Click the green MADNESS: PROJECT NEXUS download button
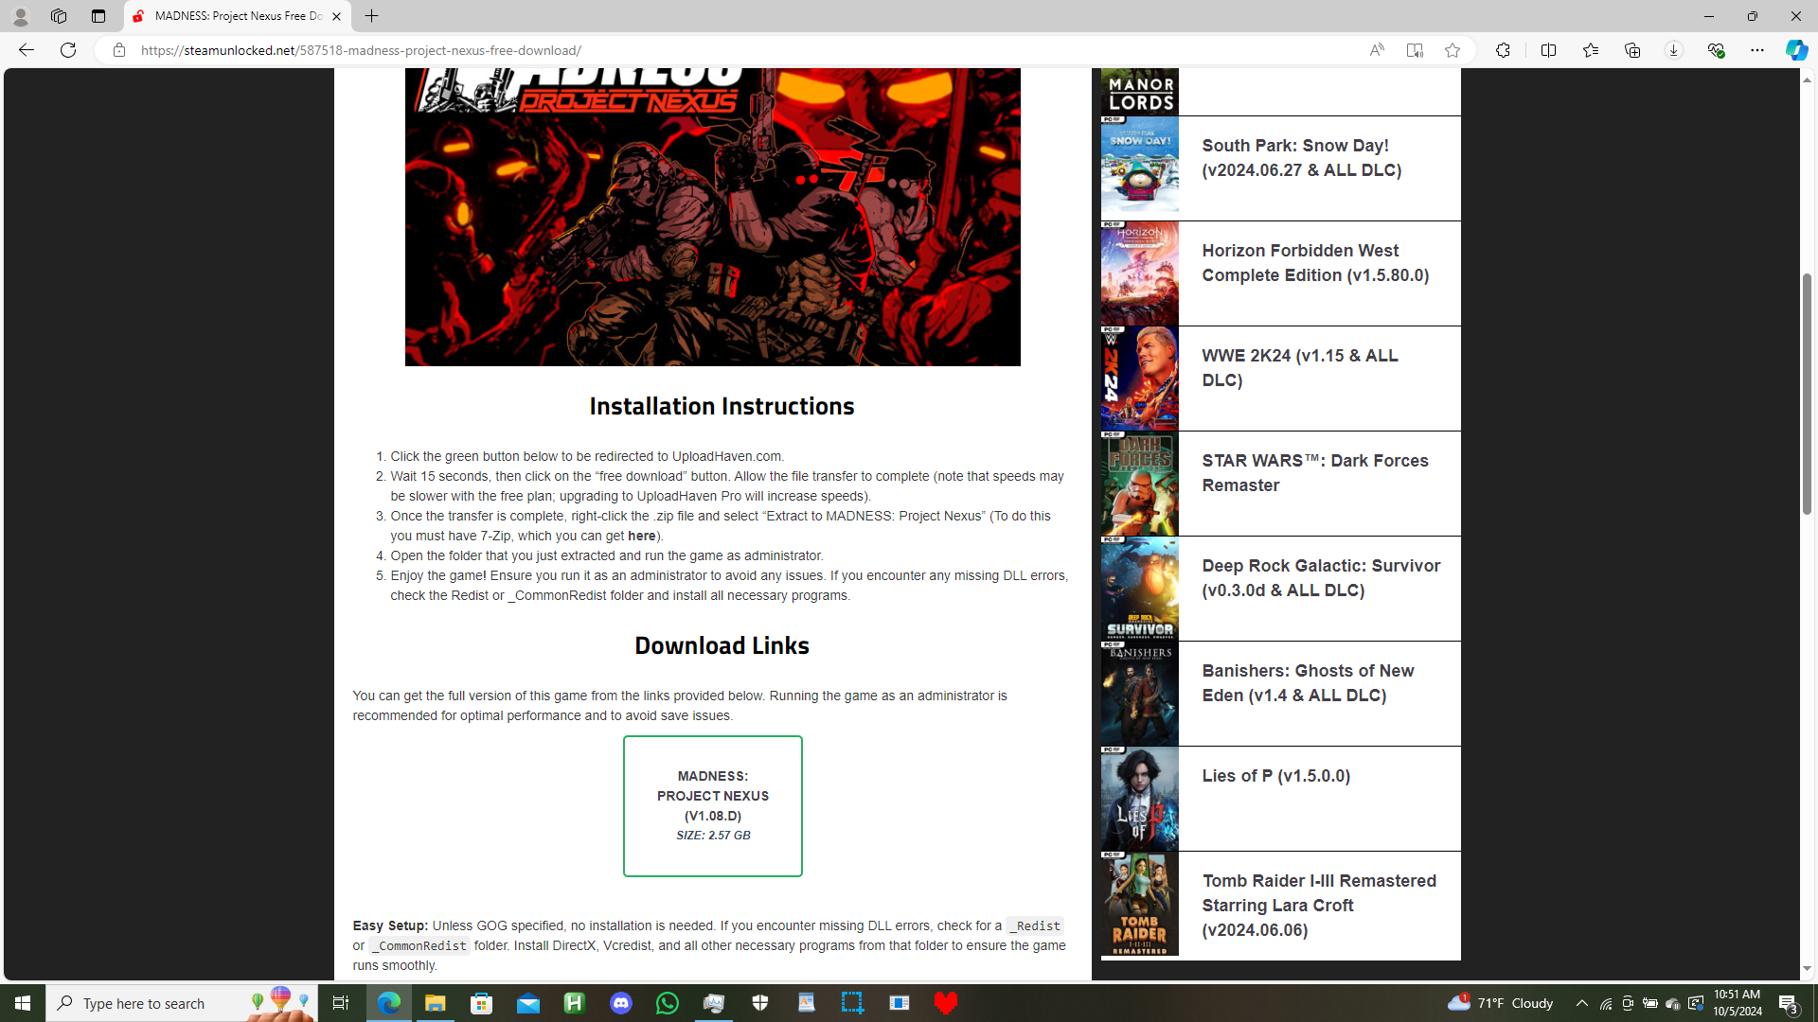Image resolution: width=1818 pixels, height=1022 pixels. [x=712, y=805]
